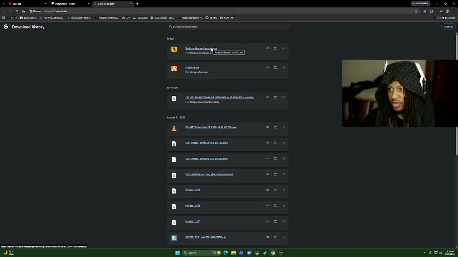Screen dimensions: 458x257
Task: Open the NEXT TRIPP bookmark
Action: 228,17
